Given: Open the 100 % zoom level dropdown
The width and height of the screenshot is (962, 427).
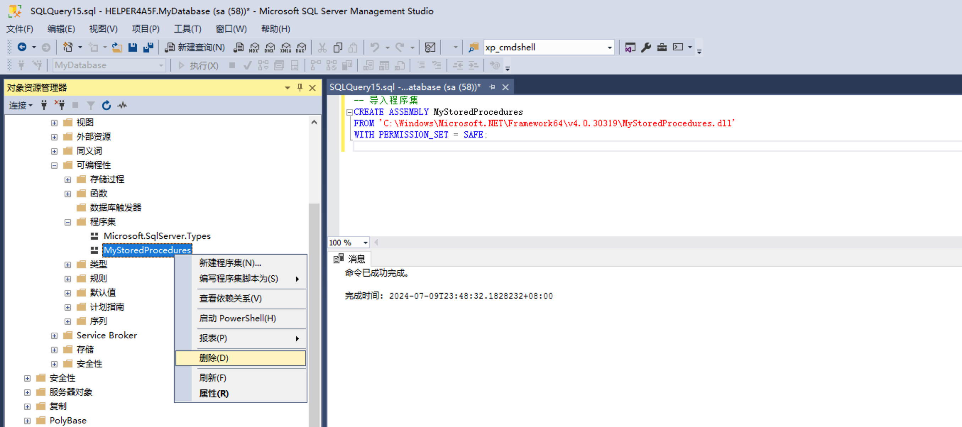Looking at the screenshot, I should point(365,243).
